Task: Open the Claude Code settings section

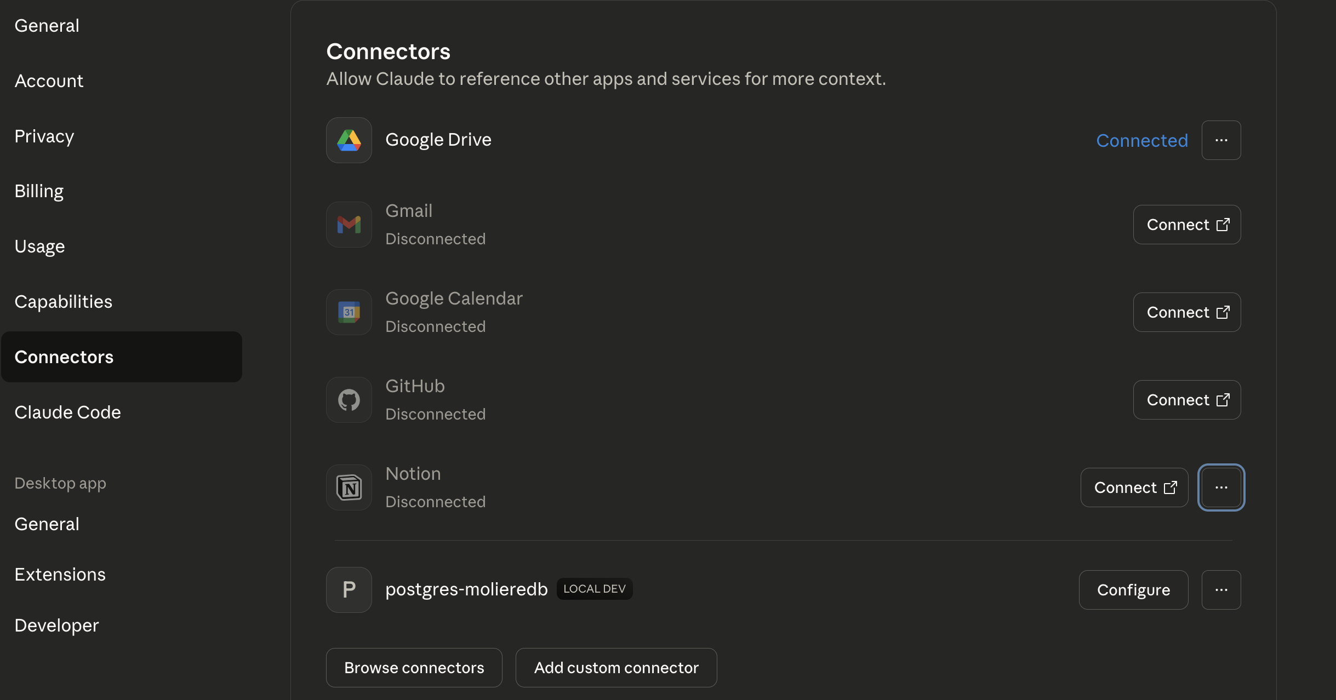Action: pos(68,412)
